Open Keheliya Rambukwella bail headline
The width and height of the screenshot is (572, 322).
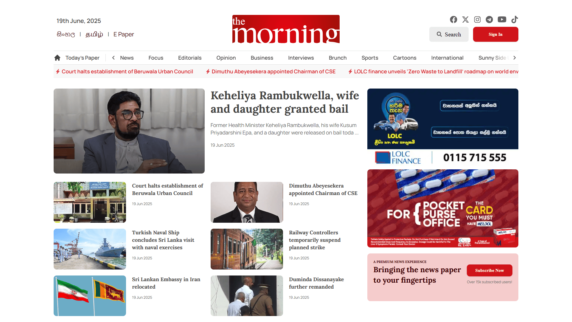(285, 102)
